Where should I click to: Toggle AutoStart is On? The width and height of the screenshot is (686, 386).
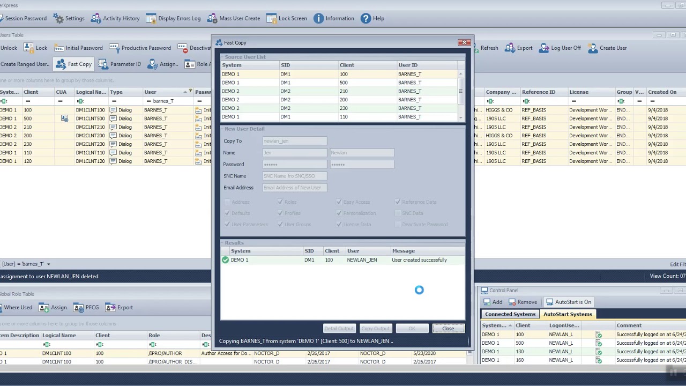click(x=568, y=302)
